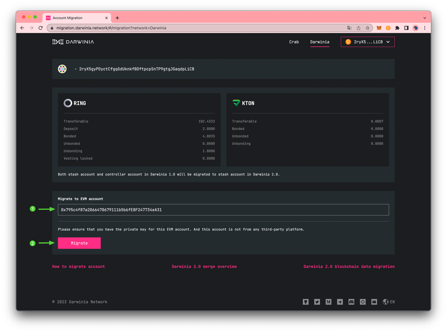This screenshot has height=332, width=447.
Task: Click the Telegram paper-plane icon
Action: click(340, 302)
